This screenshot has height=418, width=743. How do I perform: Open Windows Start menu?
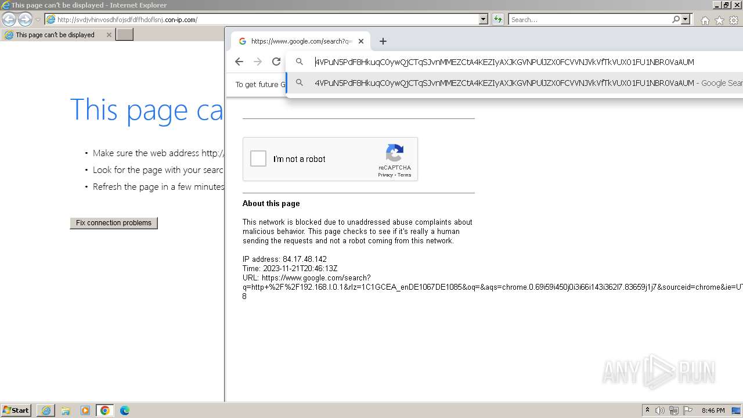pos(16,410)
